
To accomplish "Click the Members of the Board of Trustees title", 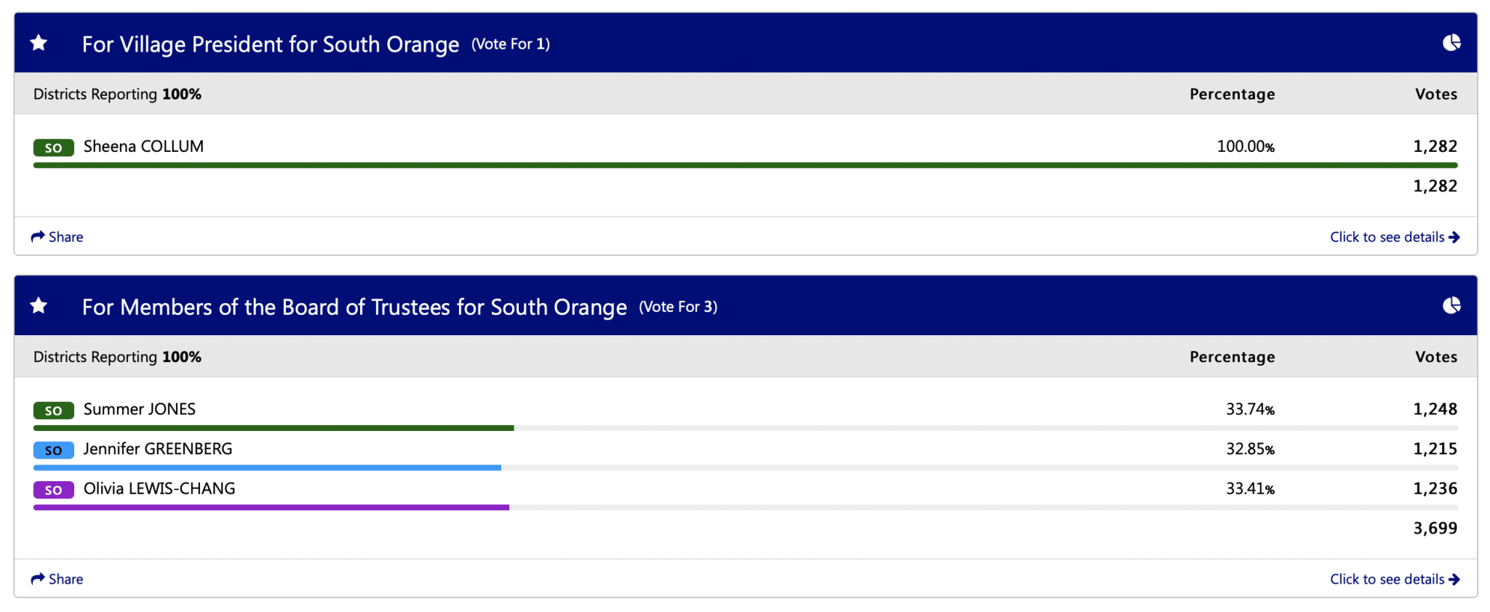I will (354, 307).
